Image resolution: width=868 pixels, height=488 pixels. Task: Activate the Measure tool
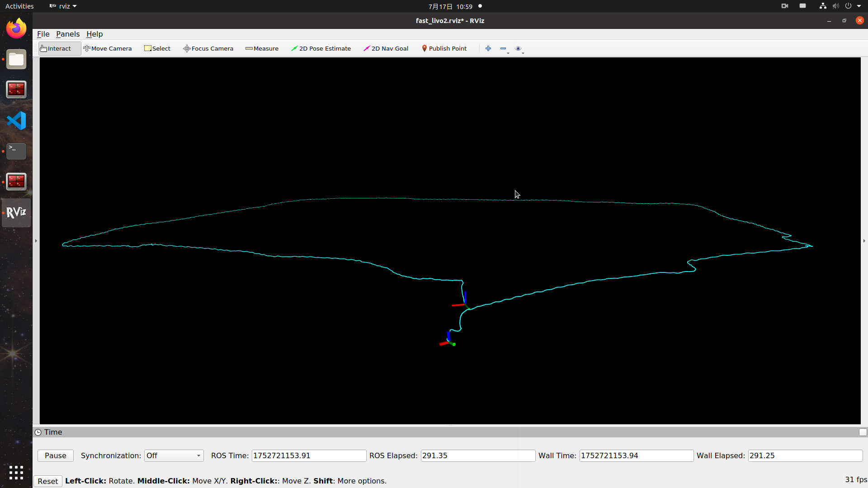click(262, 48)
